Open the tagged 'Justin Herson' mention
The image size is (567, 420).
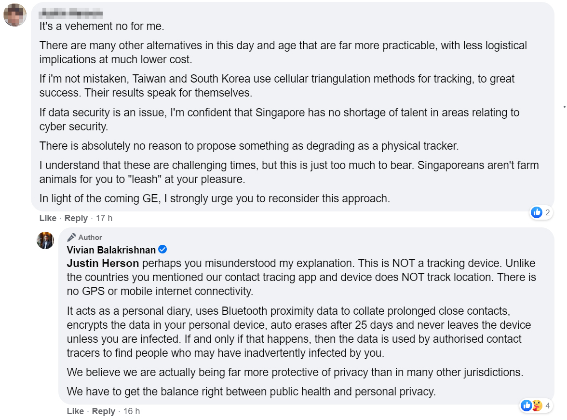(103, 264)
